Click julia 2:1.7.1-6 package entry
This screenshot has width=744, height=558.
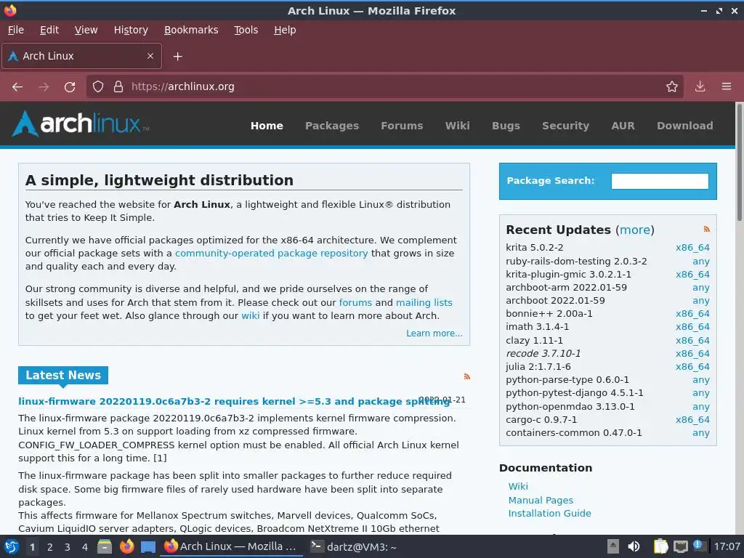538,367
